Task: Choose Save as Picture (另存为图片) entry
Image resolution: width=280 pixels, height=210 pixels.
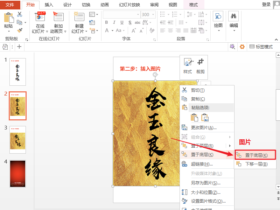Action: click(x=207, y=183)
